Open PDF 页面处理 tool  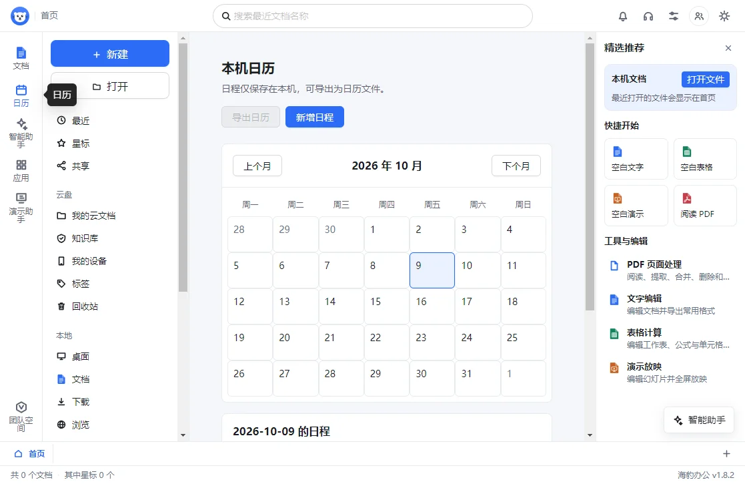click(670, 270)
